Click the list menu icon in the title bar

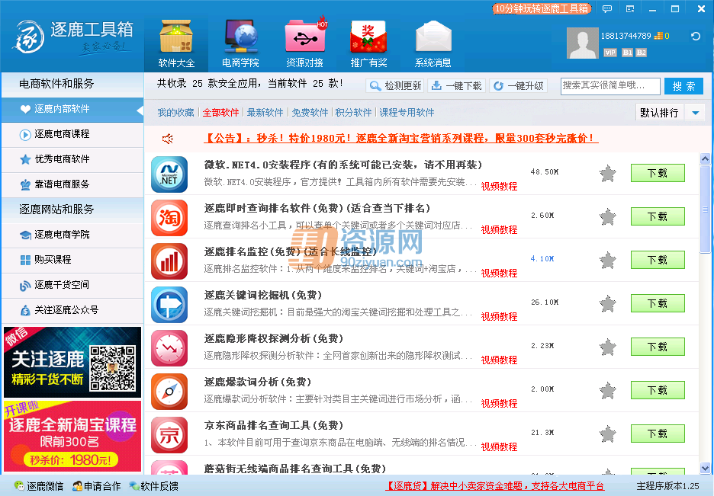click(630, 8)
